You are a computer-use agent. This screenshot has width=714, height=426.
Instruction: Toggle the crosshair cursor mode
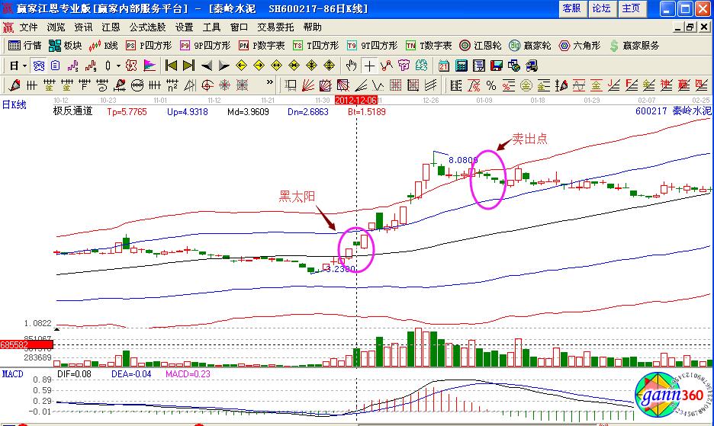(369, 66)
